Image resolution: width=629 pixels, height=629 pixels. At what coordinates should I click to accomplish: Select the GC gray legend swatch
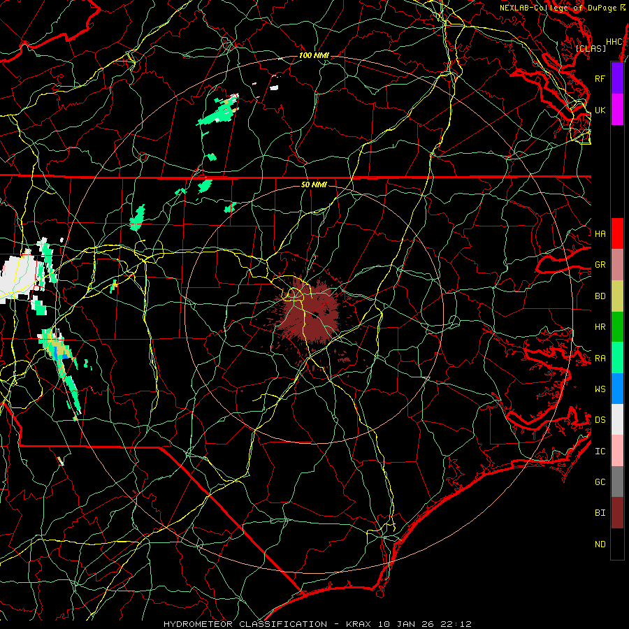(x=617, y=482)
